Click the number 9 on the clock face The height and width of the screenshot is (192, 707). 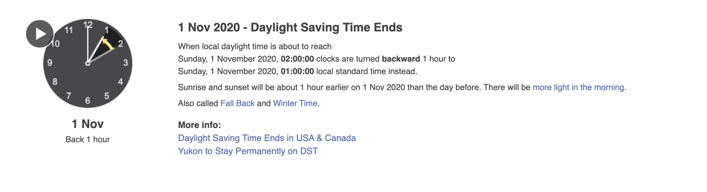50,63
